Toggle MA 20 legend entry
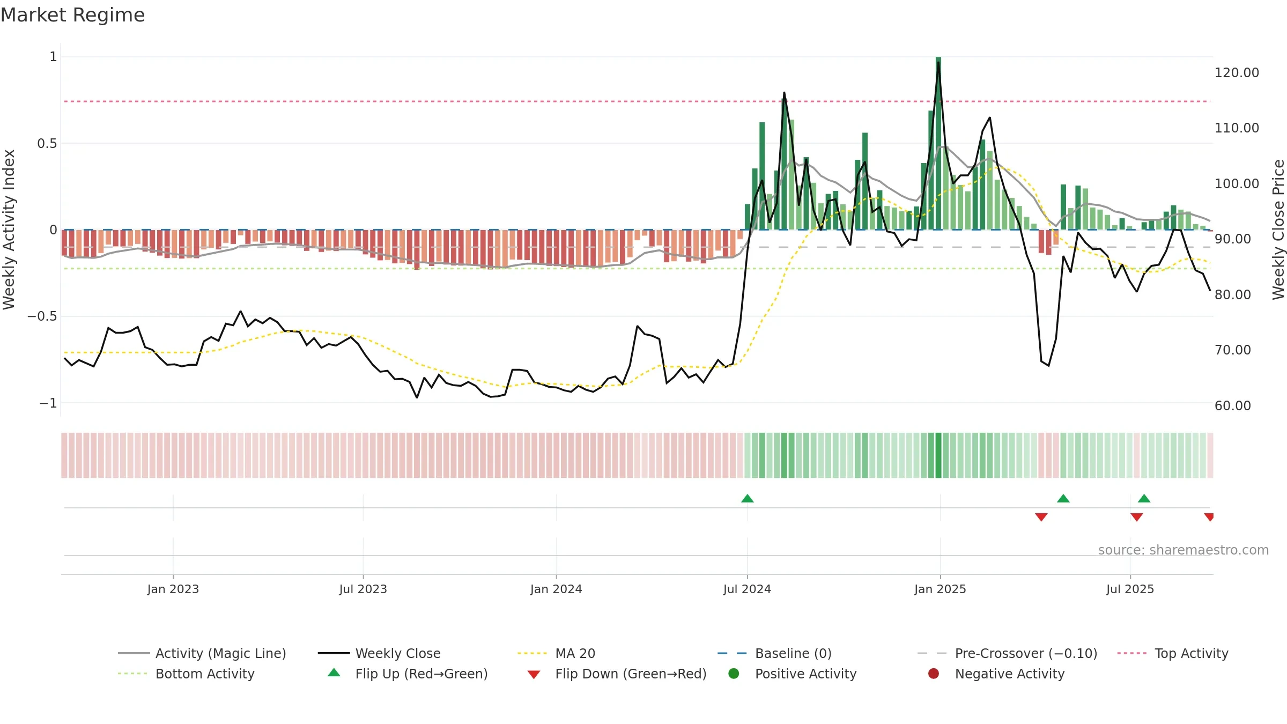 point(556,653)
